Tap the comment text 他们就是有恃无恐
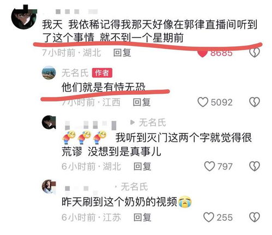The width and height of the screenshot is (272, 235). pos(104,87)
